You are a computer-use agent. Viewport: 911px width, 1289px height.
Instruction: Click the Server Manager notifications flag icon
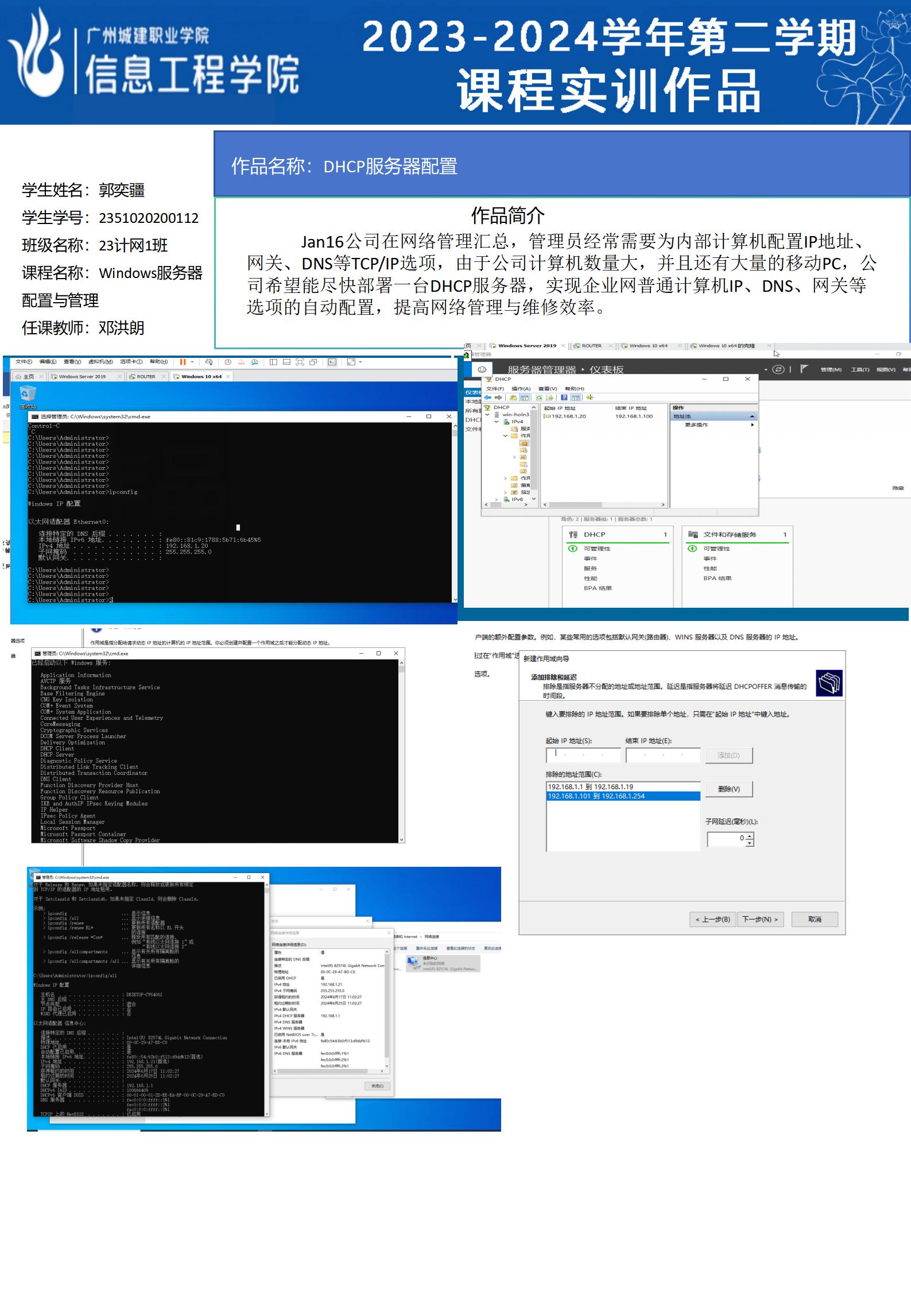[804, 369]
